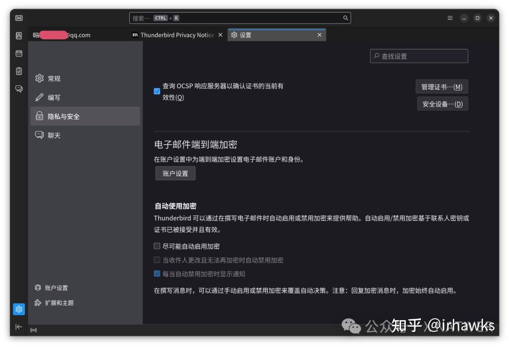Enable 尽可能自动启用加密 checkbox
The height and width of the screenshot is (347, 509).
(x=157, y=246)
